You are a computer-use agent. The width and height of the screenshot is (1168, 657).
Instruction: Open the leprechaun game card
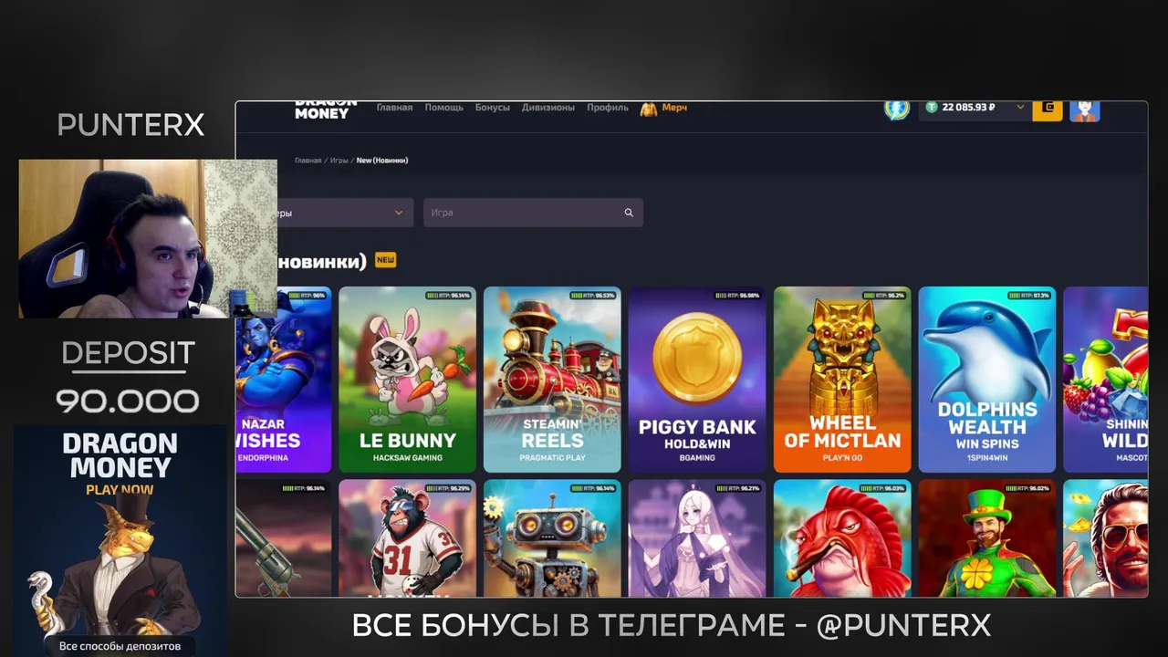coord(987,538)
